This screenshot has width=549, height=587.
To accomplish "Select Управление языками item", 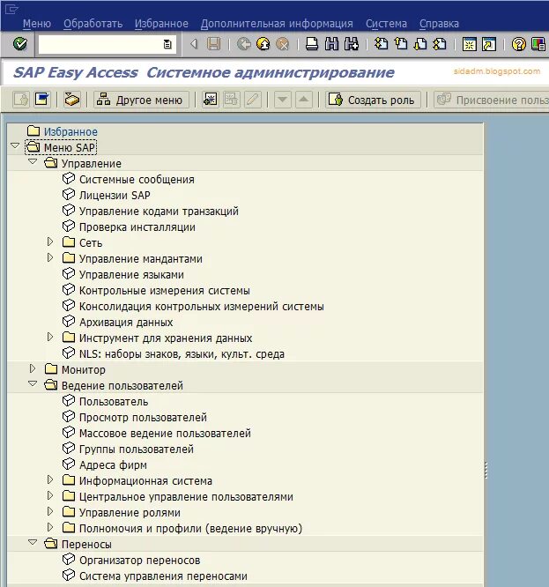I will click(x=131, y=275).
